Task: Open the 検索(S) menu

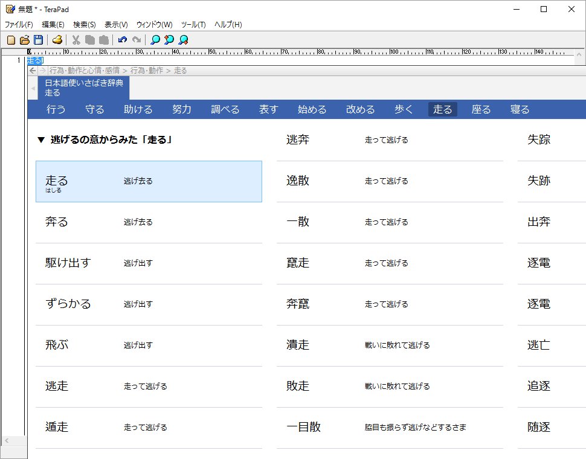Action: (x=85, y=25)
